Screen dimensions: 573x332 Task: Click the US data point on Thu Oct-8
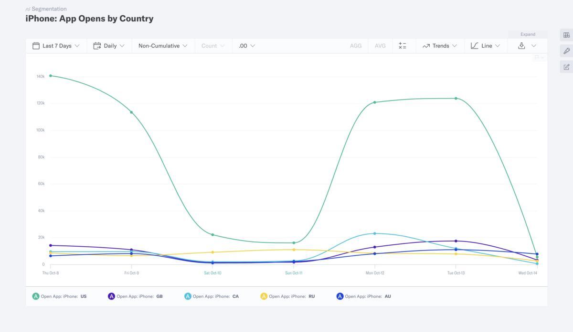coord(51,76)
